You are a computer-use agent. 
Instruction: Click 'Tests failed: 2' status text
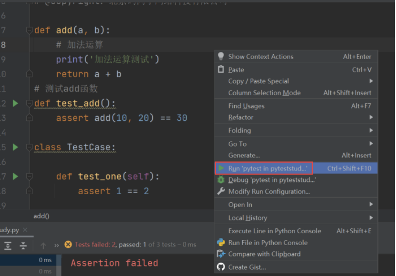[95, 245]
